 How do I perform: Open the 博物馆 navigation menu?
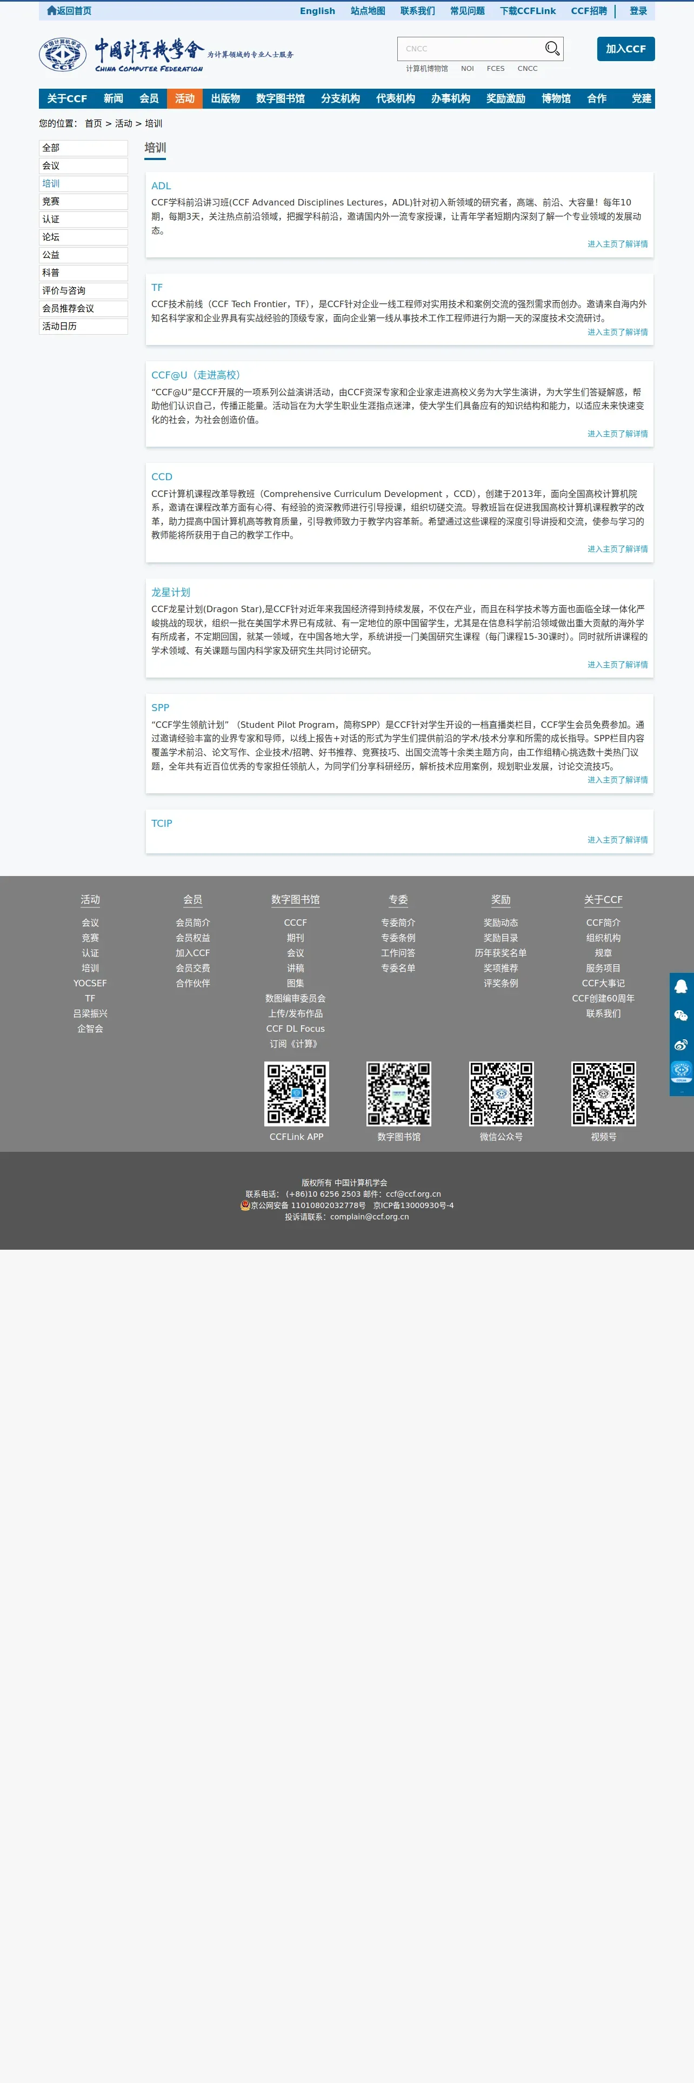point(556,98)
